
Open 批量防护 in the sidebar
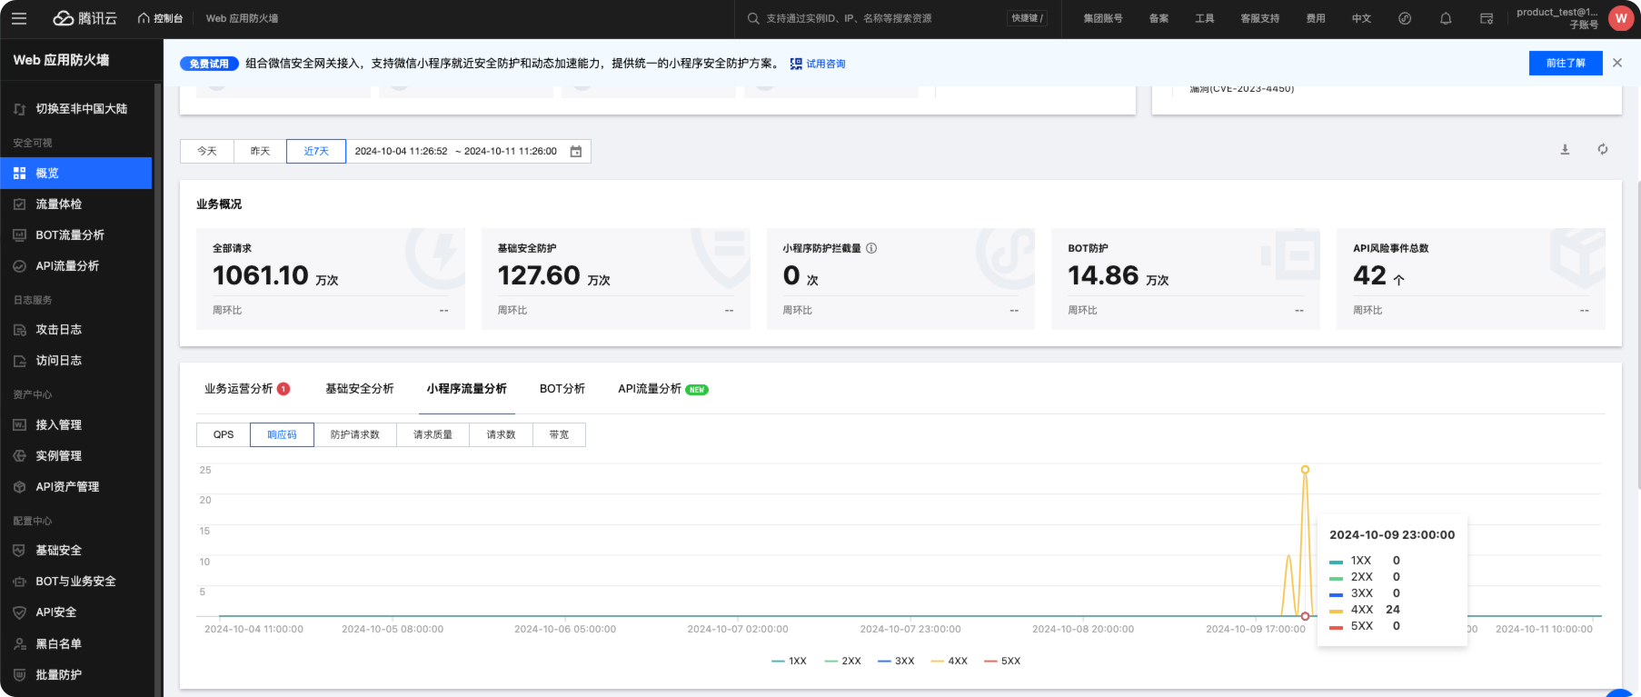tap(76, 674)
